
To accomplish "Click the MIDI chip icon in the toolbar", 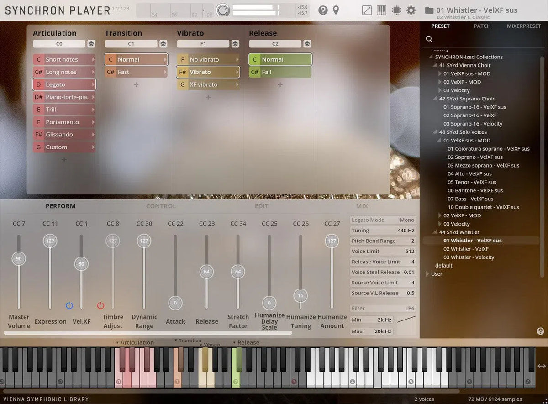I will coord(395,10).
